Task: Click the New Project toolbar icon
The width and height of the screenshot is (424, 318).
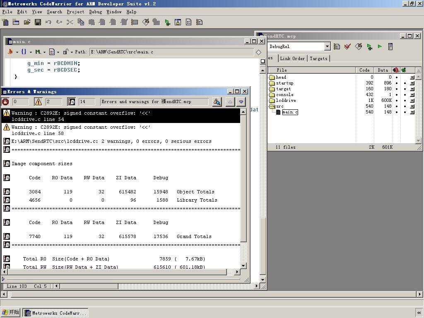Action: click(x=16, y=22)
